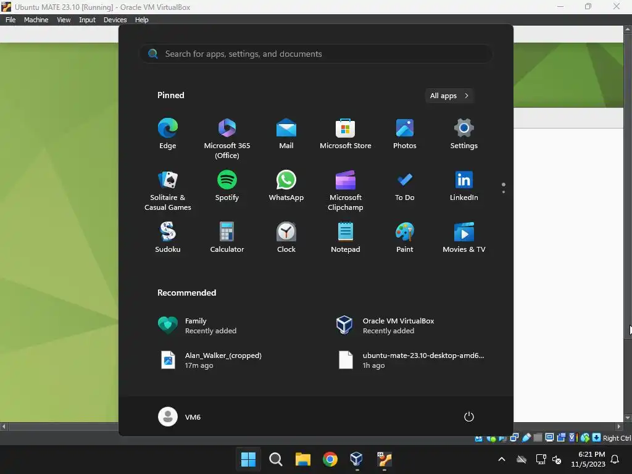The width and height of the screenshot is (632, 474).
Task: Open the Devices menu
Action: pos(115,20)
